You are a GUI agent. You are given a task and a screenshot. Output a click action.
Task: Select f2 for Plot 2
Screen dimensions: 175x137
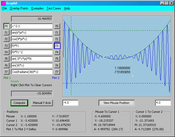(x=57, y=39)
